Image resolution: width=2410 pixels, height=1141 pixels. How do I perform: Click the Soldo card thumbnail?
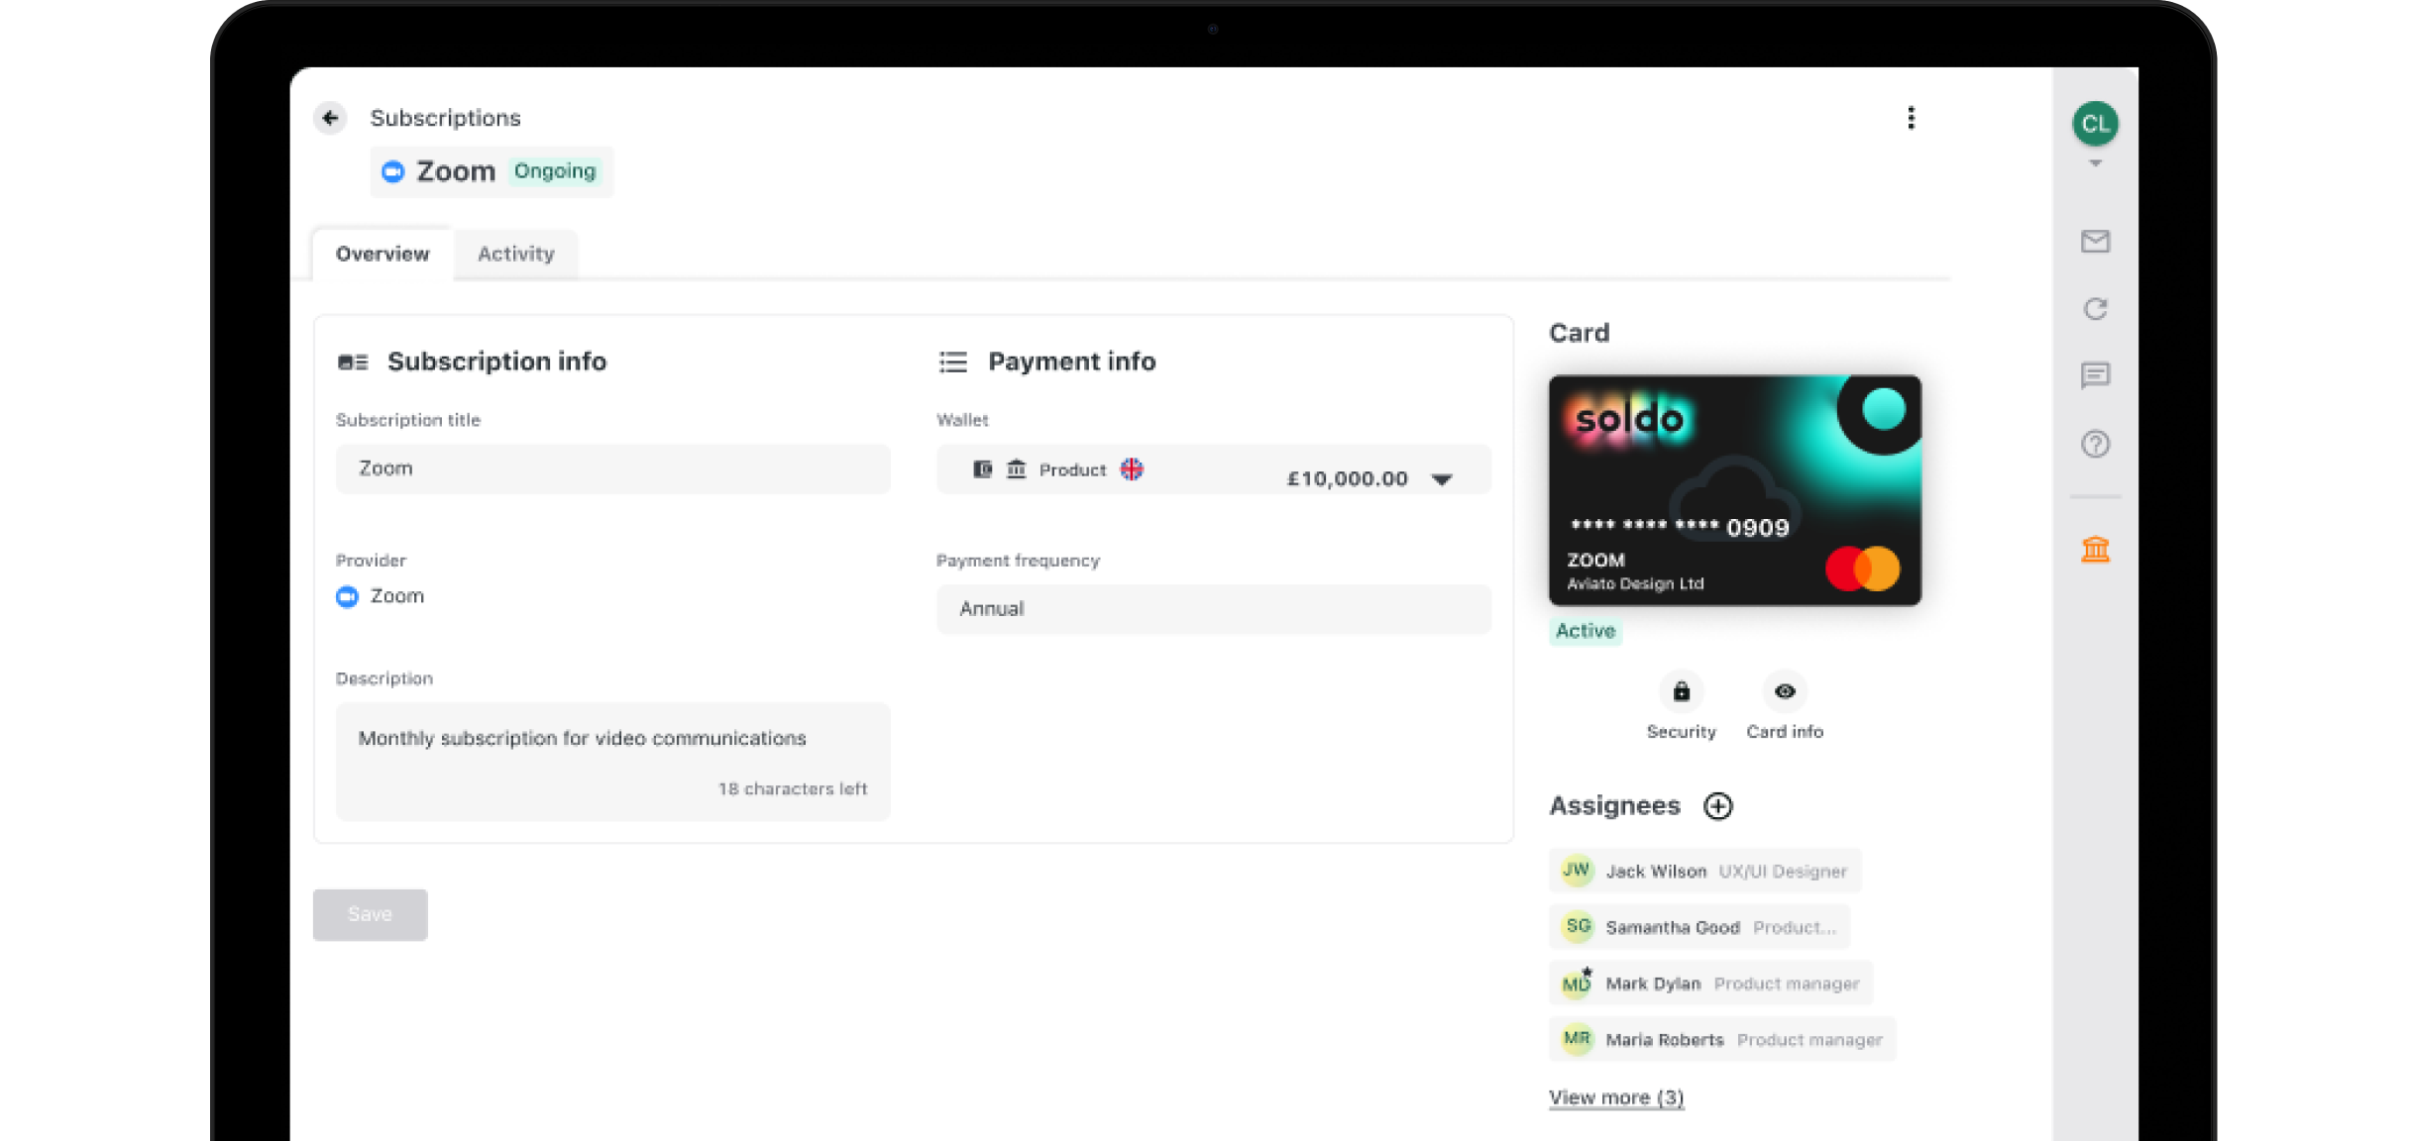point(1734,490)
